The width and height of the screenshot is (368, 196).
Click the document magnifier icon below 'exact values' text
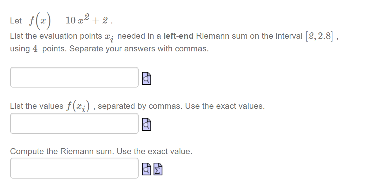point(146,124)
